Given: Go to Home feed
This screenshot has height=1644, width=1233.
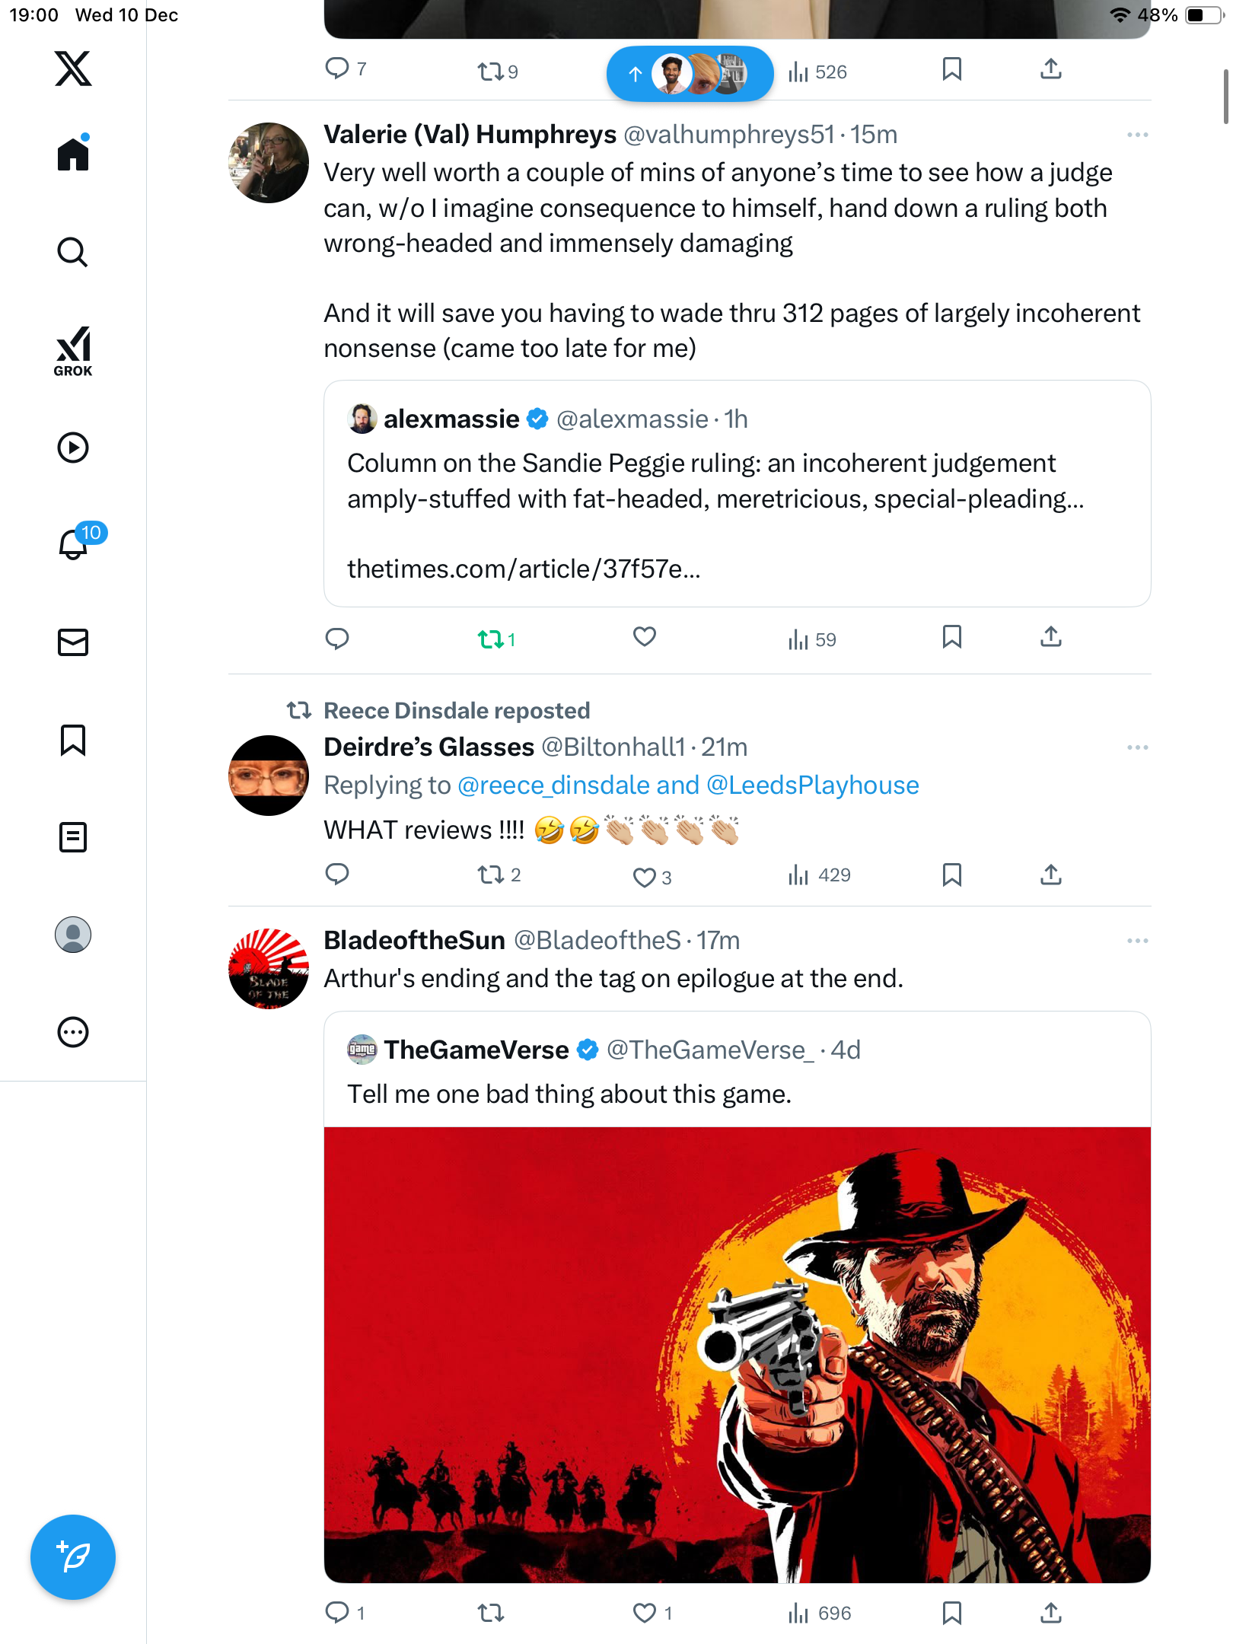Looking at the screenshot, I should click(73, 155).
